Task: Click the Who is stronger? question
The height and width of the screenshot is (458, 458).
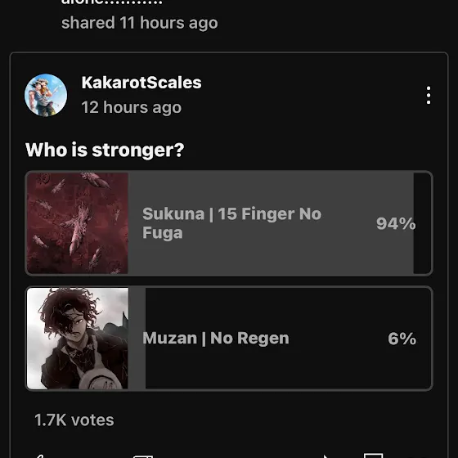Action: pos(105,150)
